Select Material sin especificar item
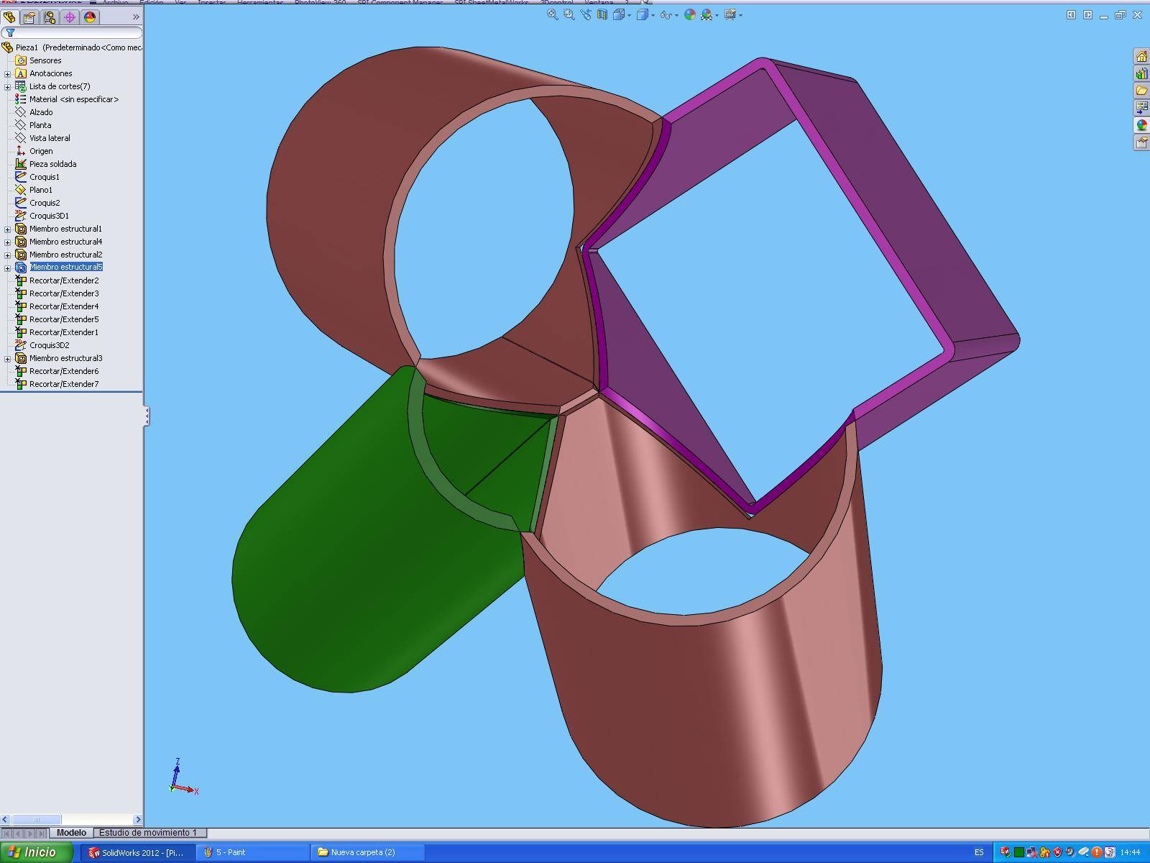 tap(74, 99)
